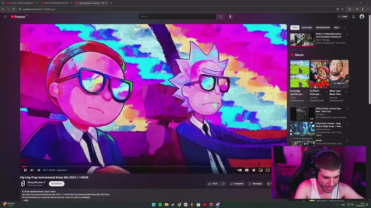Open File Explorer from the taskbar
Viewport: 371px width, 208px height.
(x=166, y=205)
